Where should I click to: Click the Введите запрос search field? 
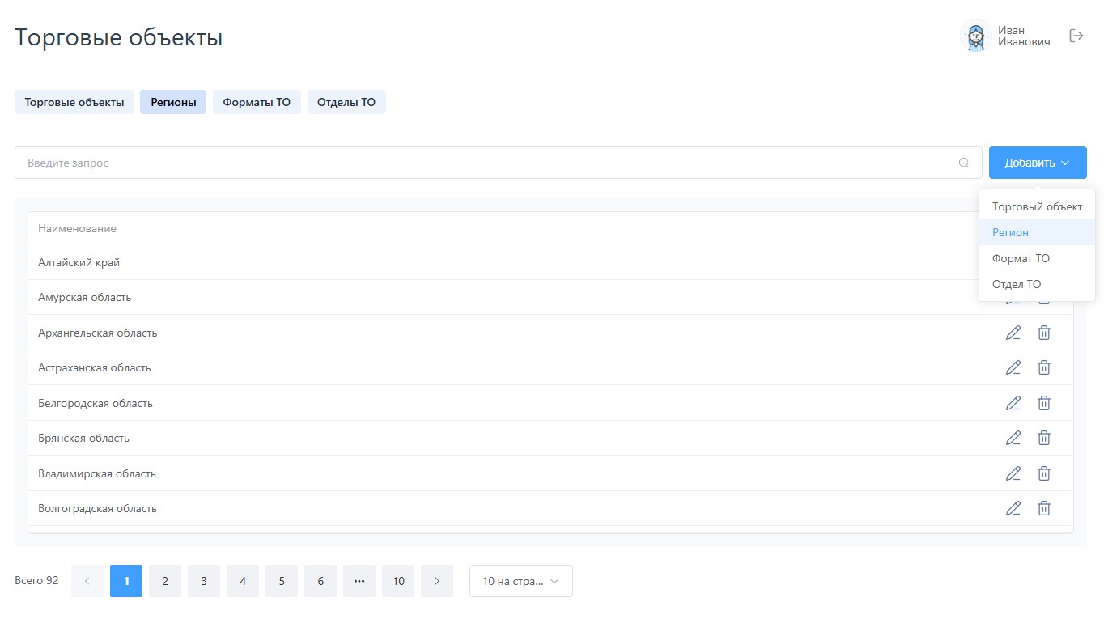click(486, 163)
